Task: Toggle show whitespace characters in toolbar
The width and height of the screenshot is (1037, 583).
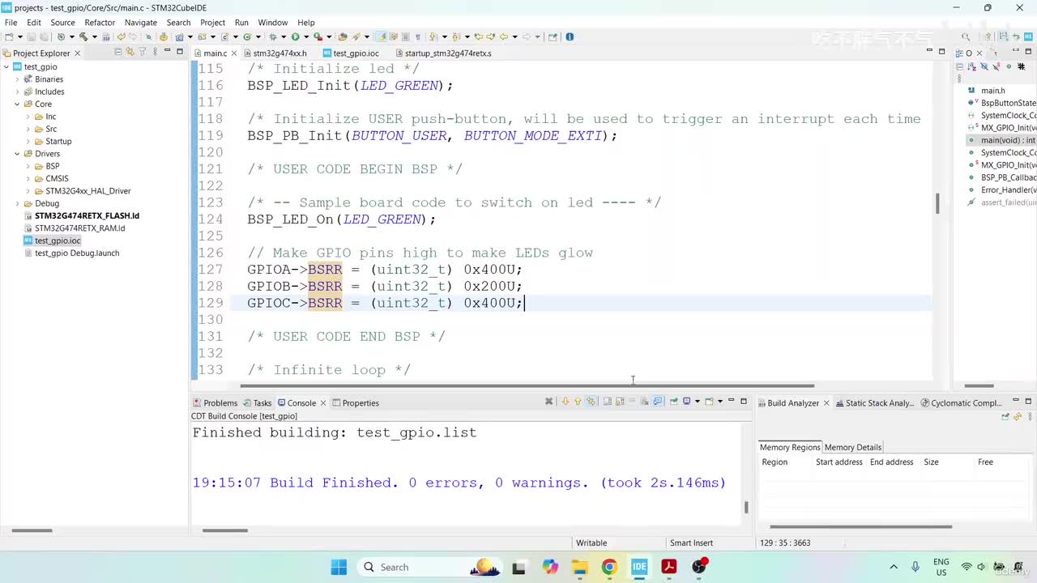Action: coord(418,36)
